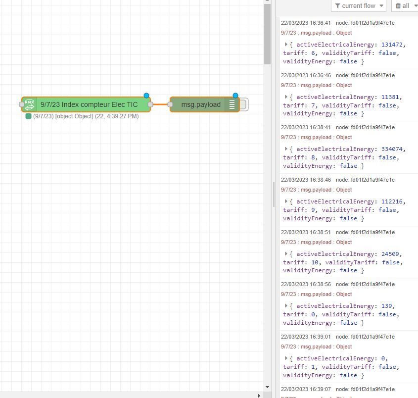Select the KNX node '9/7/23 Index compteur Elec TIC'

coord(86,104)
